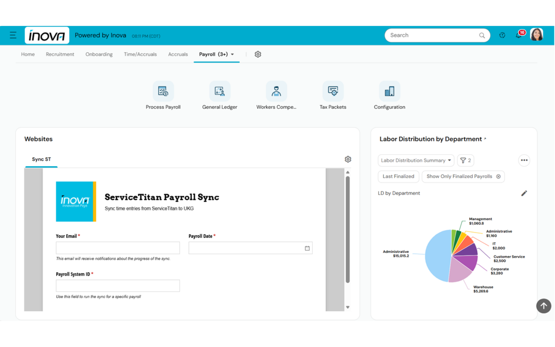The height and width of the screenshot is (347, 555).
Task: Click the scroll down arrow in Websites frame
Action: [348, 307]
